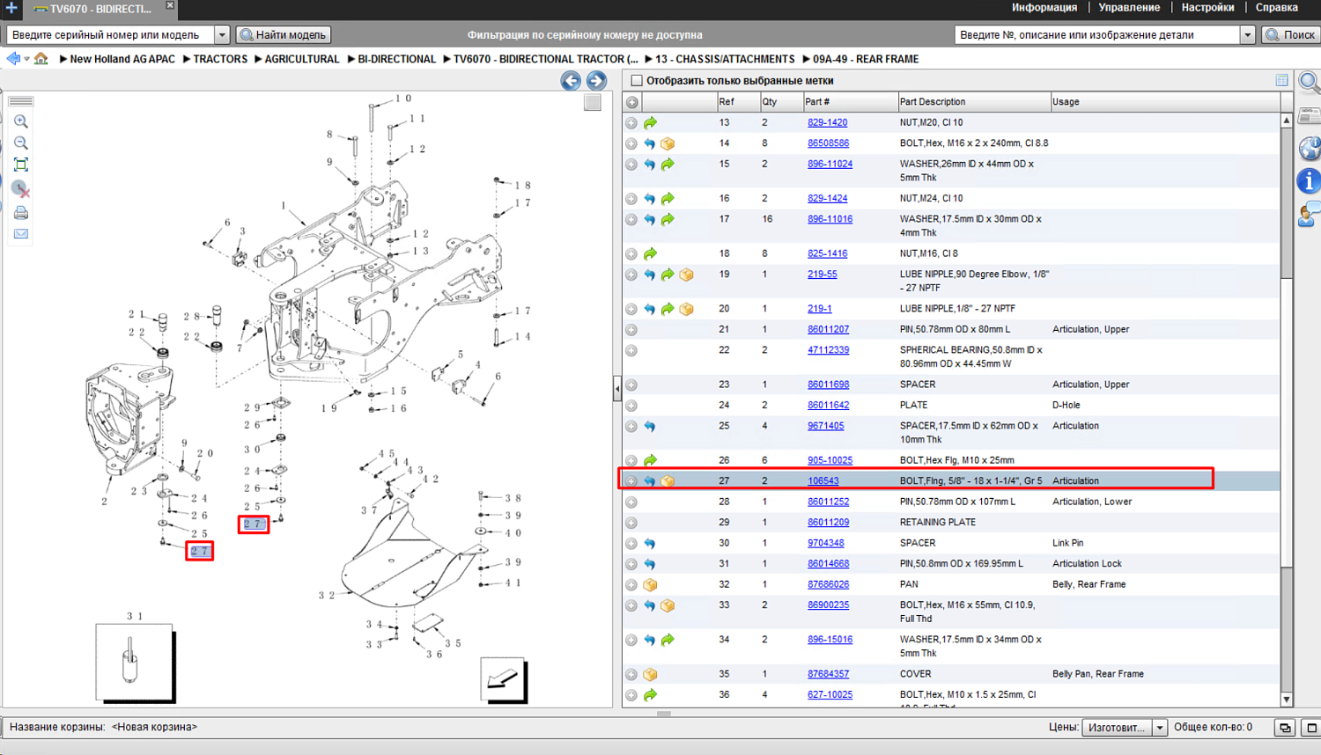Open the Настройки menu
This screenshot has width=1321, height=755.
tap(1207, 8)
